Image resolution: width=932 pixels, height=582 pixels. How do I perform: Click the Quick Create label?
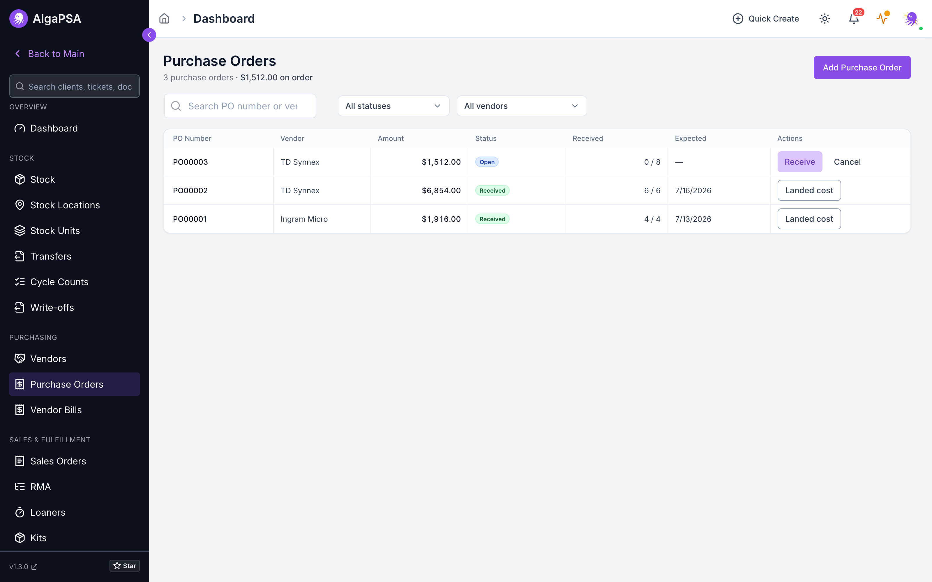pos(773,18)
